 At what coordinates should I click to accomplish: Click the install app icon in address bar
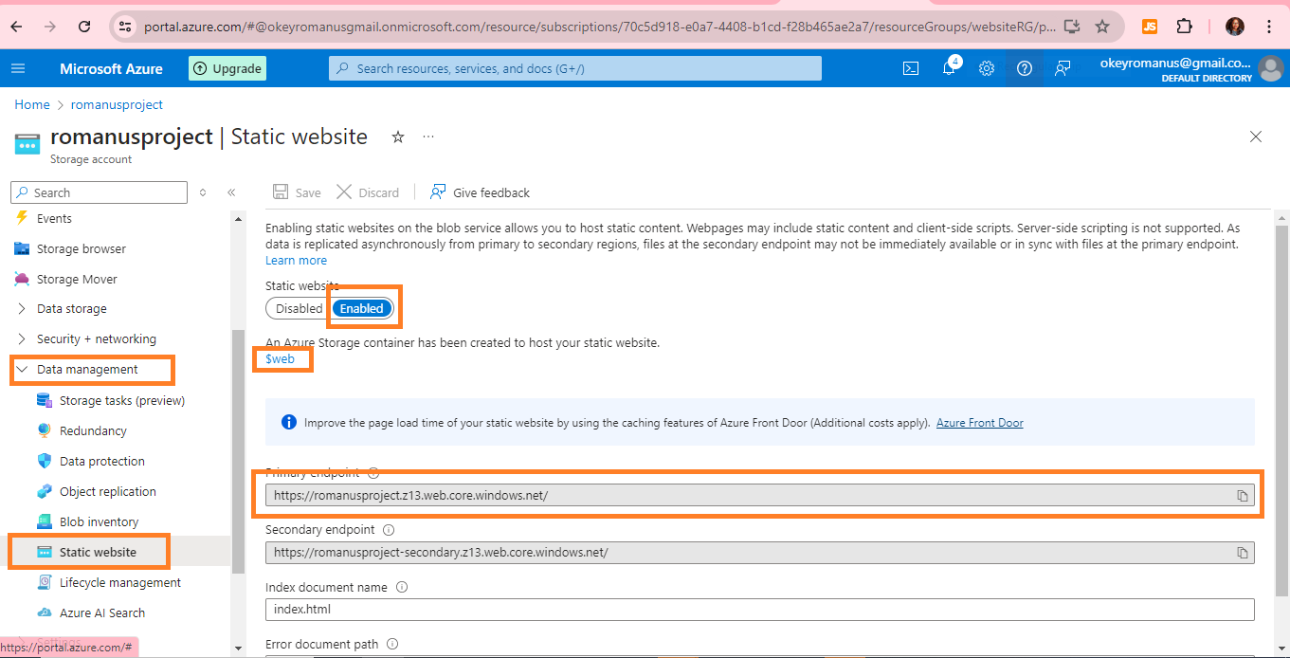(1072, 27)
